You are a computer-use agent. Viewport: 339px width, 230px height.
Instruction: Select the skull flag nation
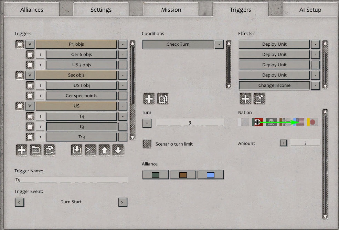click(x=271, y=122)
